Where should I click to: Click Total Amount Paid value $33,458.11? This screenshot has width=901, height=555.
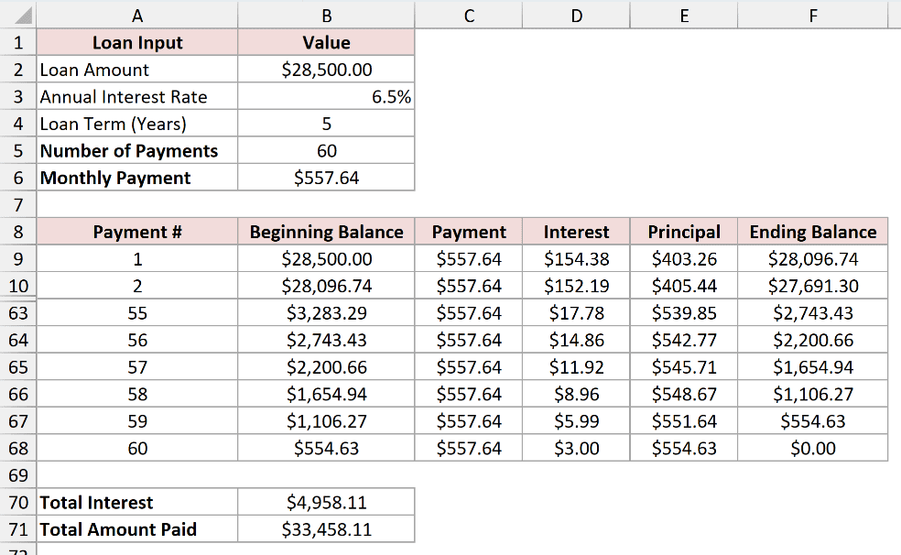[326, 529]
